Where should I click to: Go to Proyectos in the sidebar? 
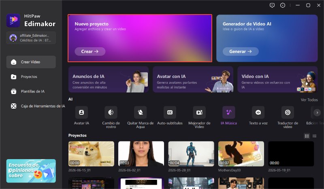click(31, 77)
